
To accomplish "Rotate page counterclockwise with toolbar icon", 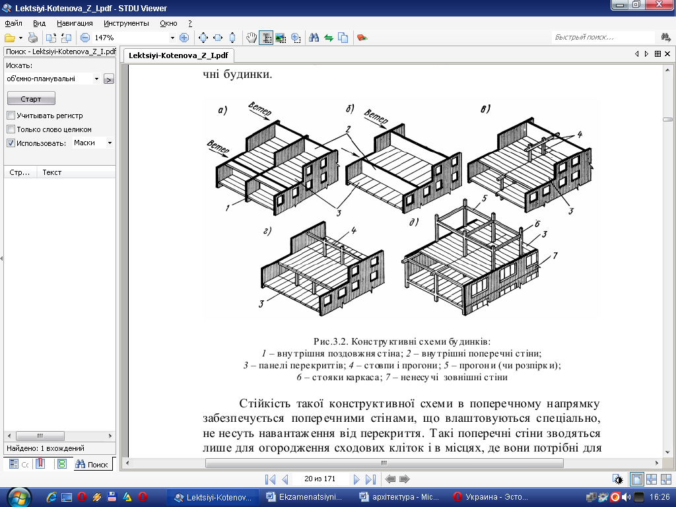I will pyautogui.click(x=66, y=38).
